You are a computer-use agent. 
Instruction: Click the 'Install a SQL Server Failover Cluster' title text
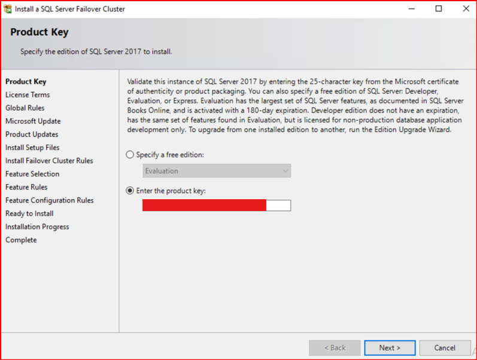70,9
